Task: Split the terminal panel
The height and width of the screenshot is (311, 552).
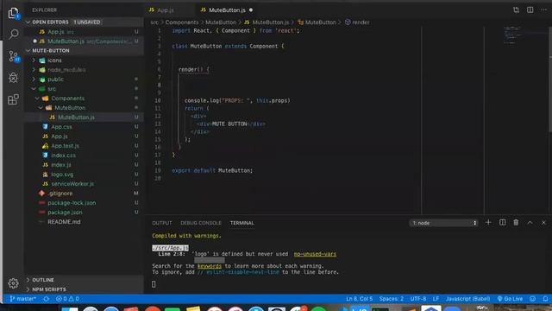Action: pos(502,223)
